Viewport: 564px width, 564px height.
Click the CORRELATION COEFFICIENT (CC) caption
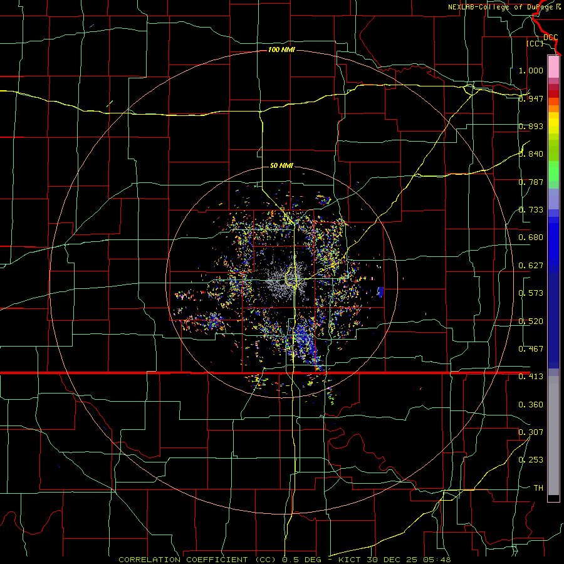click(197, 560)
